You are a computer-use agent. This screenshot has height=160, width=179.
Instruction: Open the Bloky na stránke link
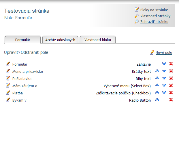coord(154,10)
